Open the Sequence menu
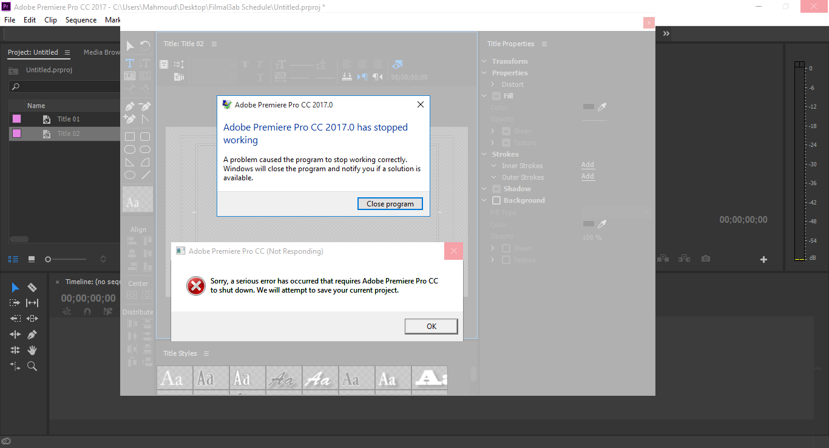 pyautogui.click(x=81, y=20)
